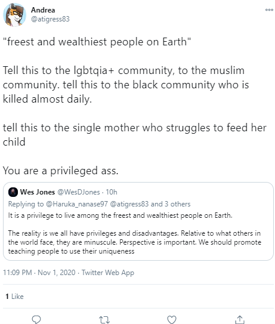Open the 10h timestamp on quoted tweet
Image resolution: width=275 pixels, height=324 pixels.
point(112,192)
